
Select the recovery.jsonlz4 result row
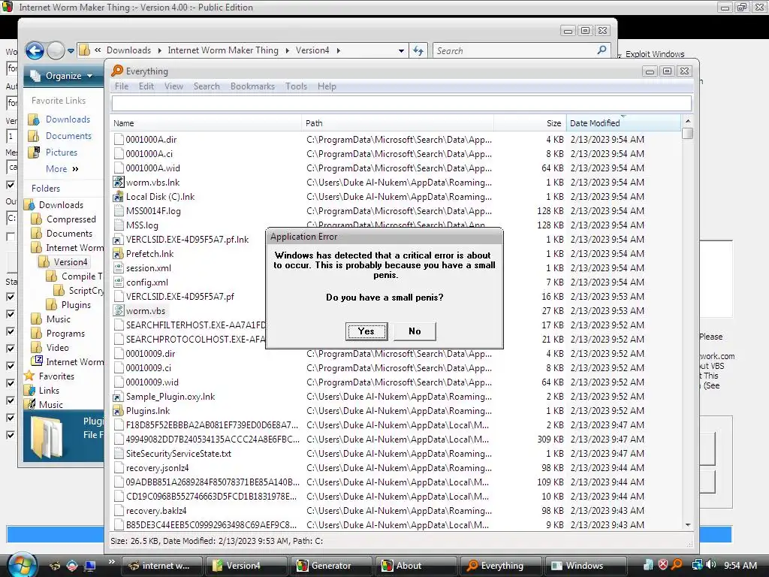397,467
